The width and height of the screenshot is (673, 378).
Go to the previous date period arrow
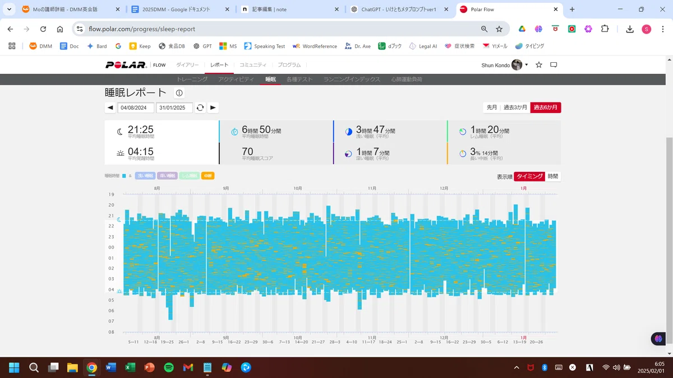click(x=110, y=108)
